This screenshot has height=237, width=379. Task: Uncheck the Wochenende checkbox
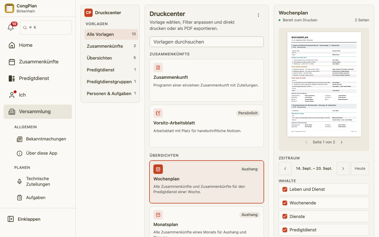(x=285, y=203)
